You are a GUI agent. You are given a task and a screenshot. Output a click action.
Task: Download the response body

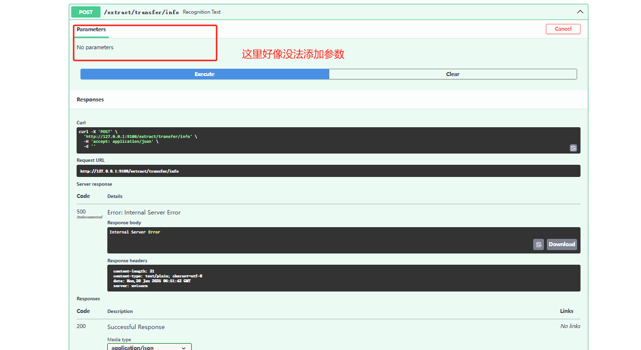561,244
